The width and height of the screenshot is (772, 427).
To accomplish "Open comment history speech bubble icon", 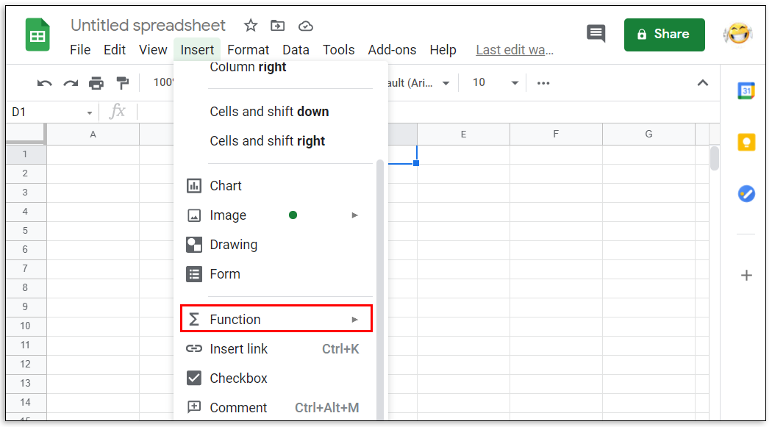I will pyautogui.click(x=596, y=34).
